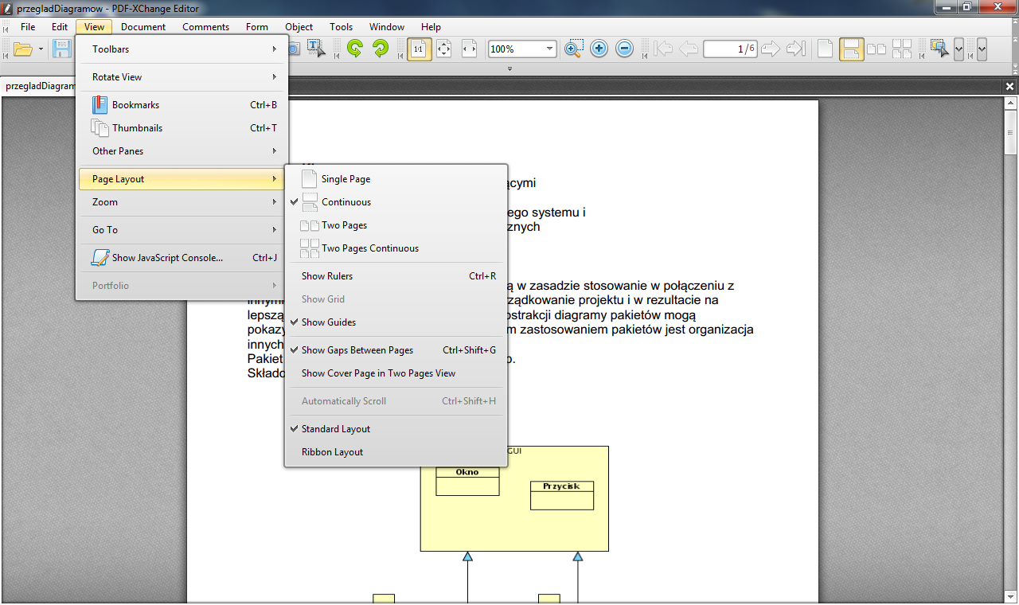
Task: Select Two Pages Continuous layout icon in toolbar
Action: 902,49
